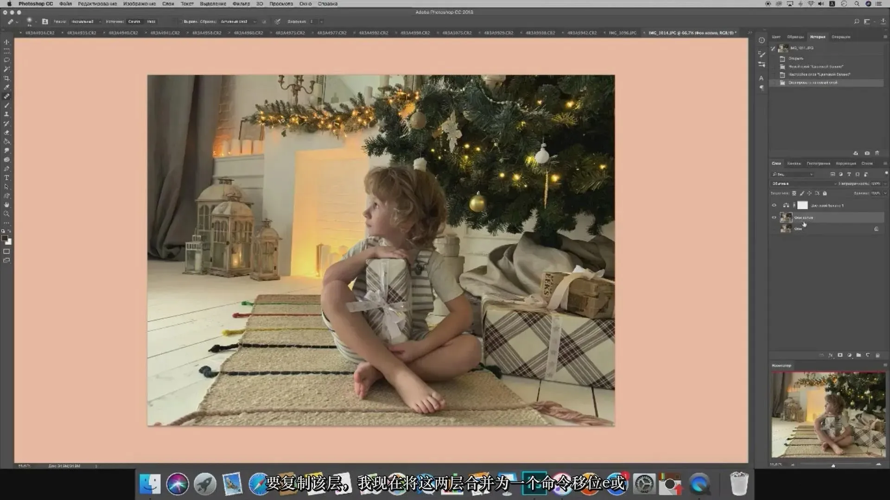This screenshot has height=500, width=890.
Task: Select the Move tool in toolbar
Action: coord(6,42)
